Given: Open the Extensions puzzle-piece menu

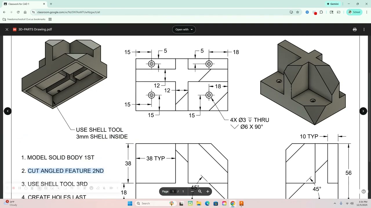Looking at the screenshot, I should 321,12.
